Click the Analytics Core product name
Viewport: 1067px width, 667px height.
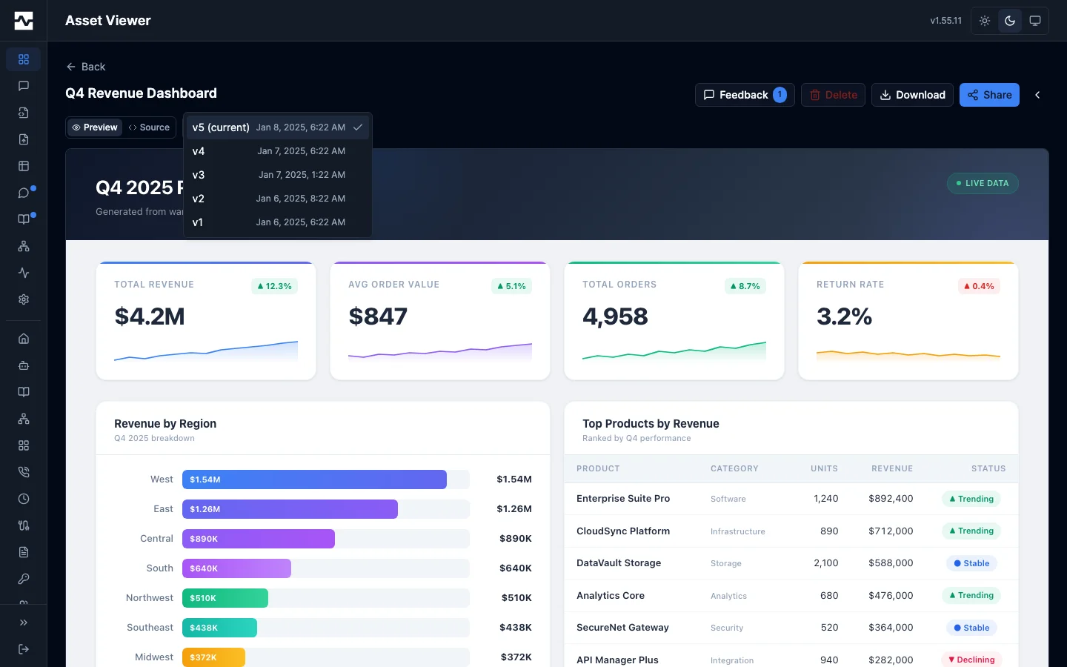click(x=611, y=596)
